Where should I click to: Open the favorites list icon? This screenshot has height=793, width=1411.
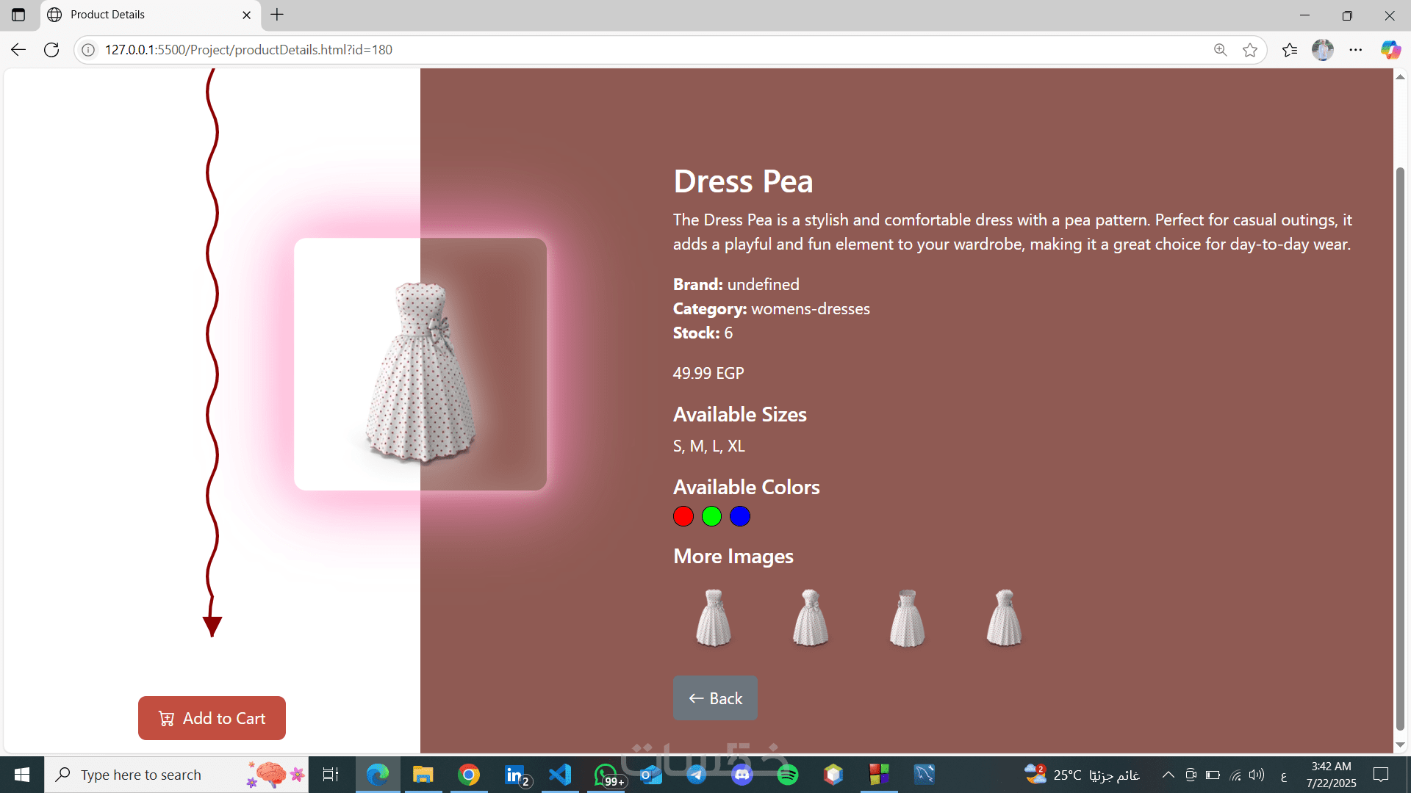coord(1289,50)
